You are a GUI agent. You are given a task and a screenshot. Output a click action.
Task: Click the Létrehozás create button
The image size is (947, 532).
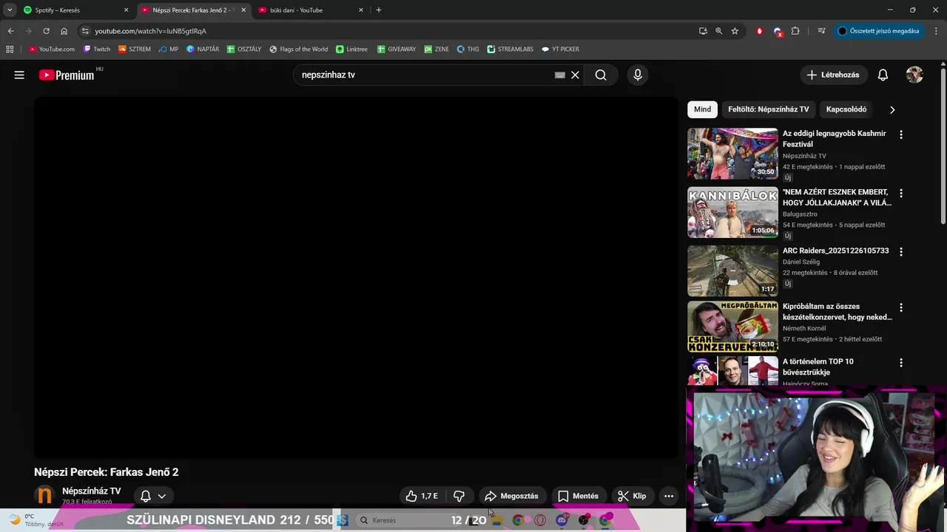[x=833, y=75]
